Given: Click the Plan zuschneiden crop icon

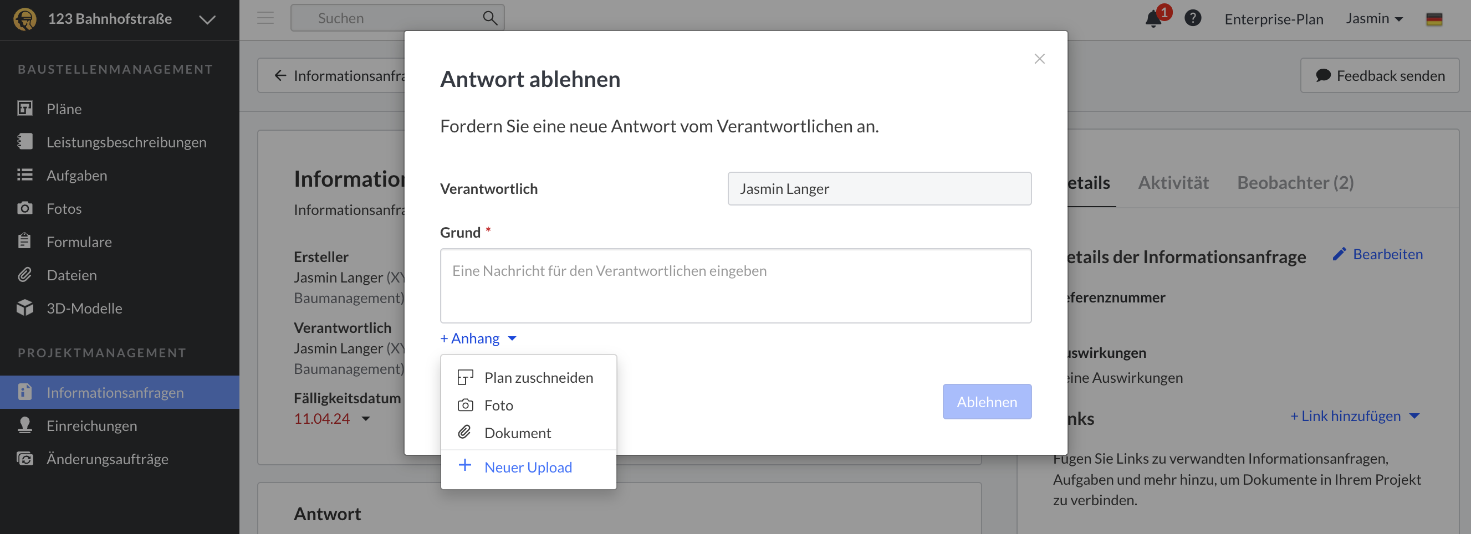Looking at the screenshot, I should tap(465, 377).
